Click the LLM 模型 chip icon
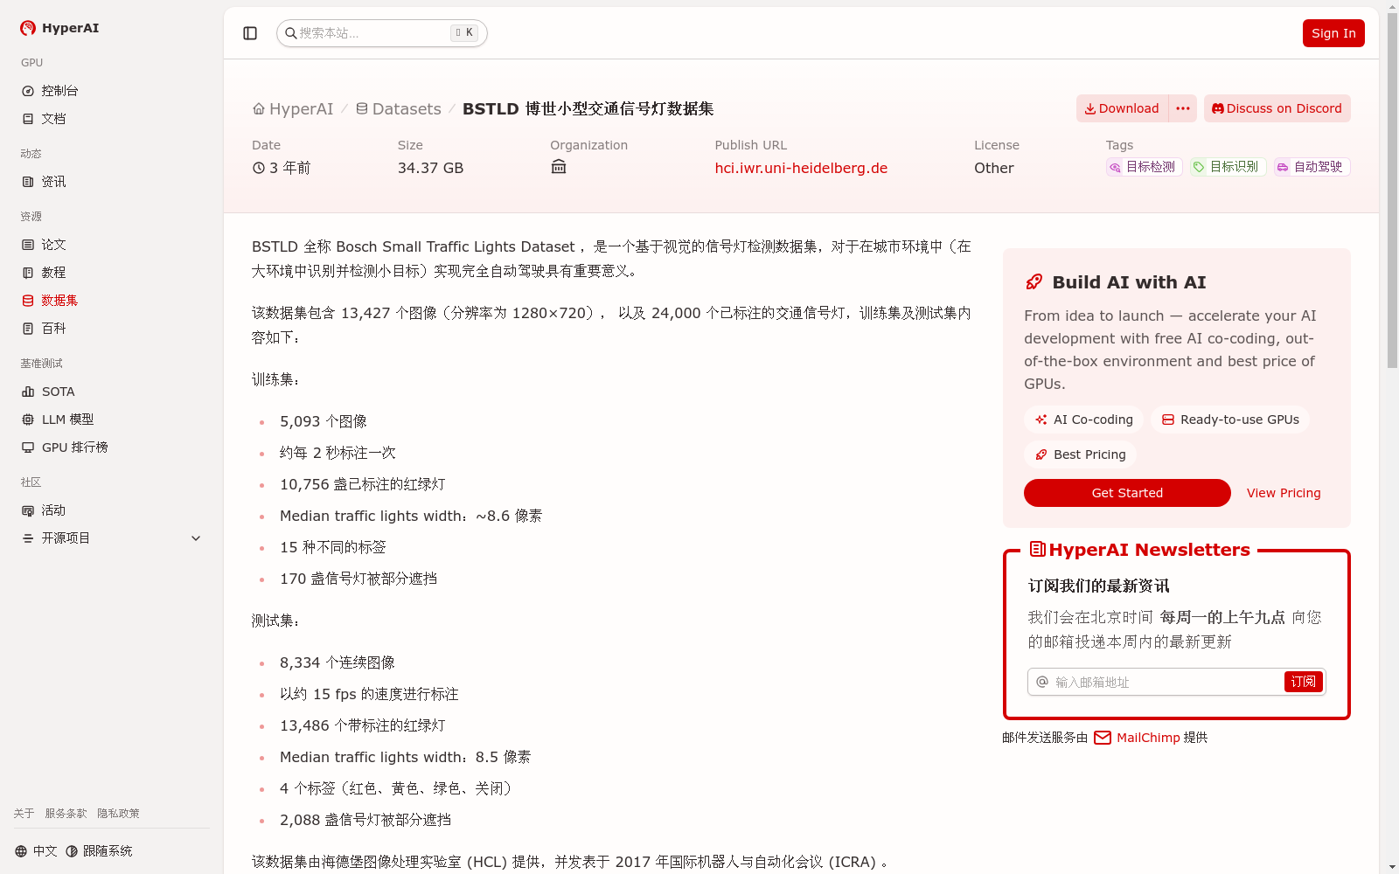 pyautogui.click(x=28, y=420)
